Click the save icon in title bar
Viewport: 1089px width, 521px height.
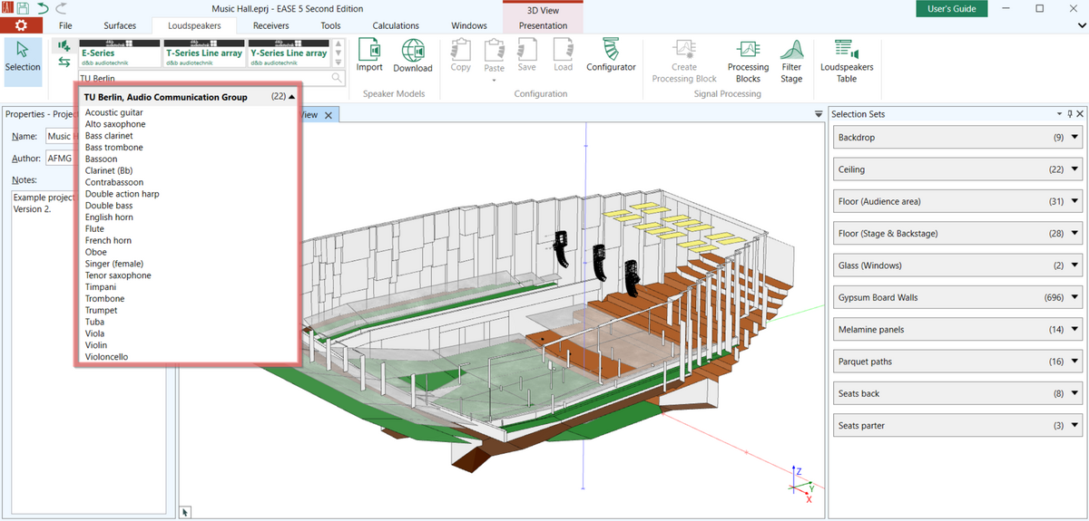[24, 8]
